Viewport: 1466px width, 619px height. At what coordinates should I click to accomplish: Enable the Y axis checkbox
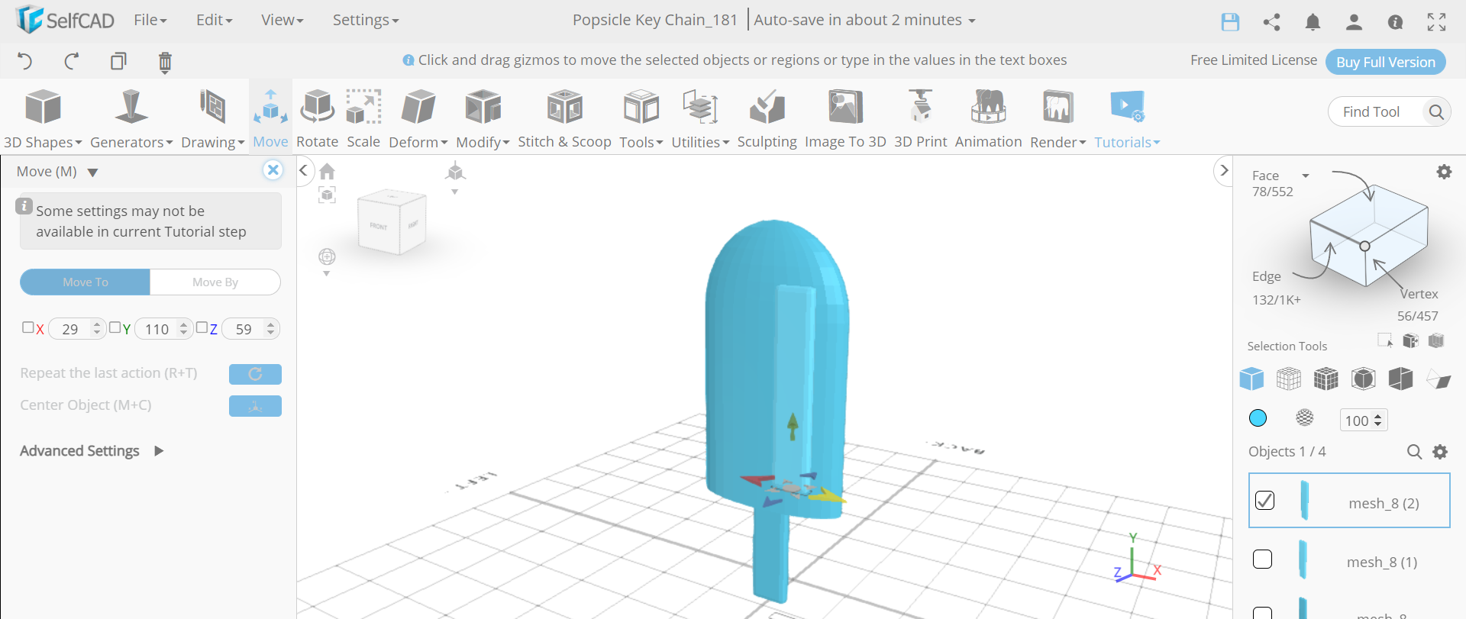tap(115, 327)
